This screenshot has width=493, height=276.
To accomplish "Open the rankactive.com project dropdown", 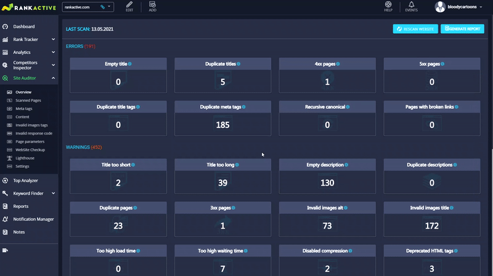I will (88, 7).
